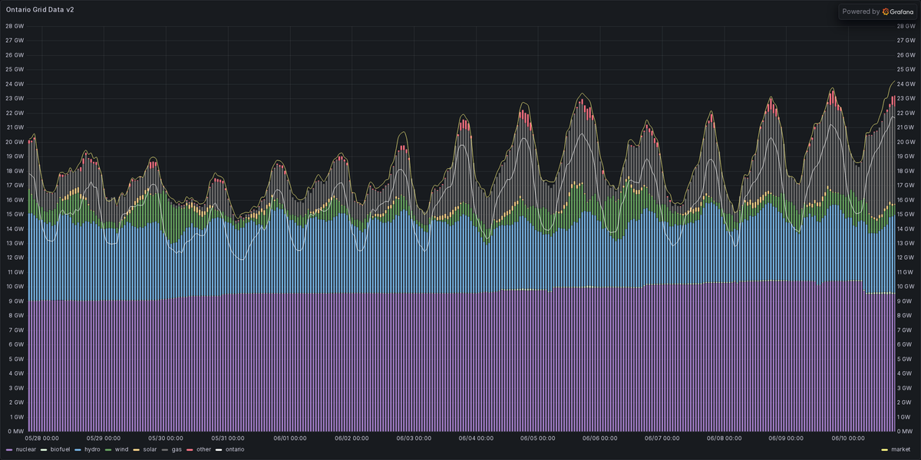Click the 06/03 00:00 time axis label
Viewport: 921px width, 460px height.
[x=413, y=439]
